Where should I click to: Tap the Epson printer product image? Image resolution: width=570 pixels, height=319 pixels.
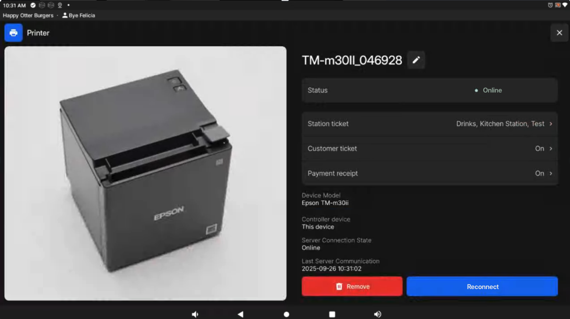[146, 173]
